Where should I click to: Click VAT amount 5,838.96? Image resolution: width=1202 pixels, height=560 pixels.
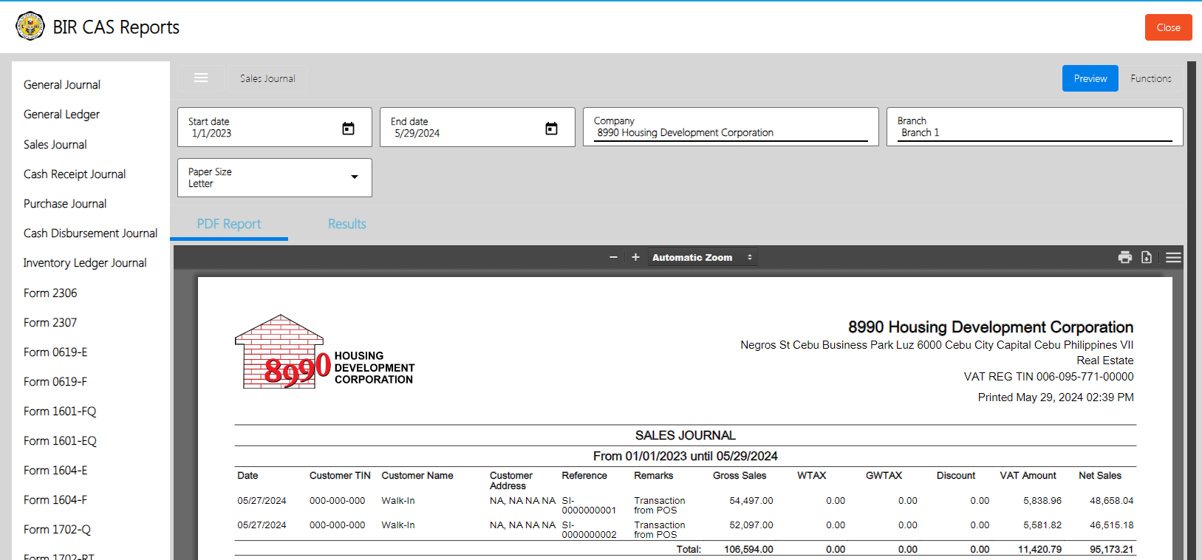point(1042,501)
